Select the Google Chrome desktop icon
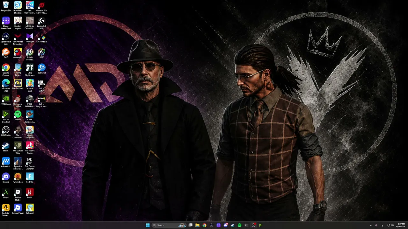The width and height of the screenshot is (408, 229). pyautogui.click(x=6, y=70)
